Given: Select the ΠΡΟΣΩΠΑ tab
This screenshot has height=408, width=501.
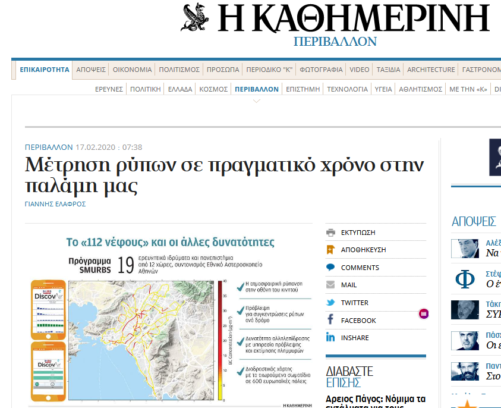Looking at the screenshot, I should pyautogui.click(x=223, y=70).
